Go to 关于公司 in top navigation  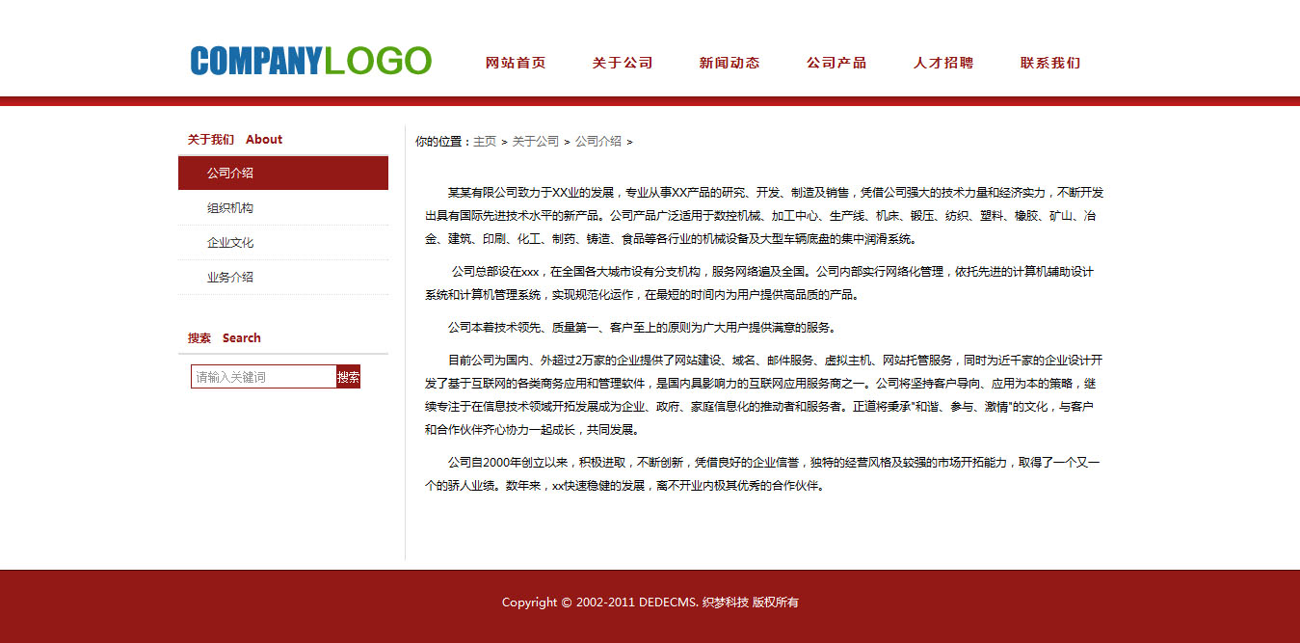[623, 63]
